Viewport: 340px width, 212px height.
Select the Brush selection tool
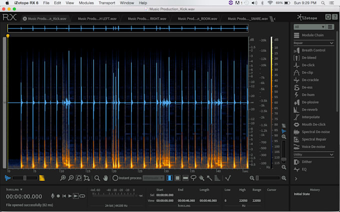point(201,178)
